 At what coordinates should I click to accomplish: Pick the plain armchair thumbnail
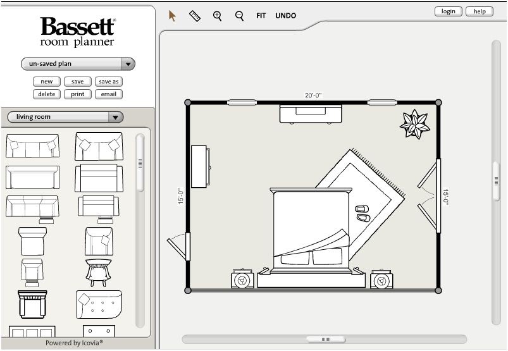point(32,241)
